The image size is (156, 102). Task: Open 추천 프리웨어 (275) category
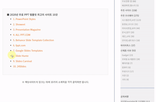(130, 16)
